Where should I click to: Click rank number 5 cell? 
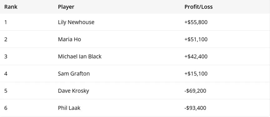pos(6,91)
